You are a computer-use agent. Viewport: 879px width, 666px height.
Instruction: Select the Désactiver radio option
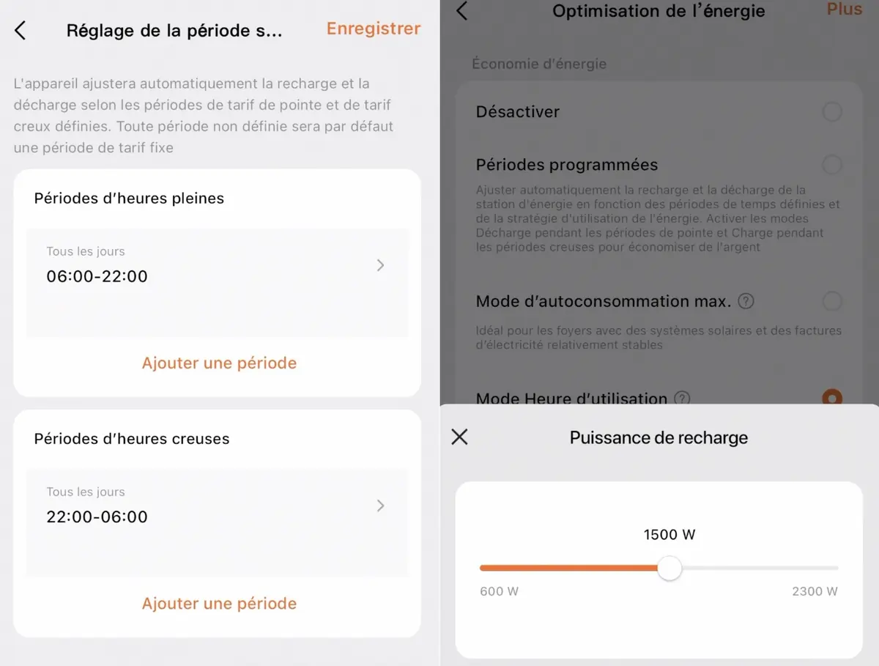[831, 112]
